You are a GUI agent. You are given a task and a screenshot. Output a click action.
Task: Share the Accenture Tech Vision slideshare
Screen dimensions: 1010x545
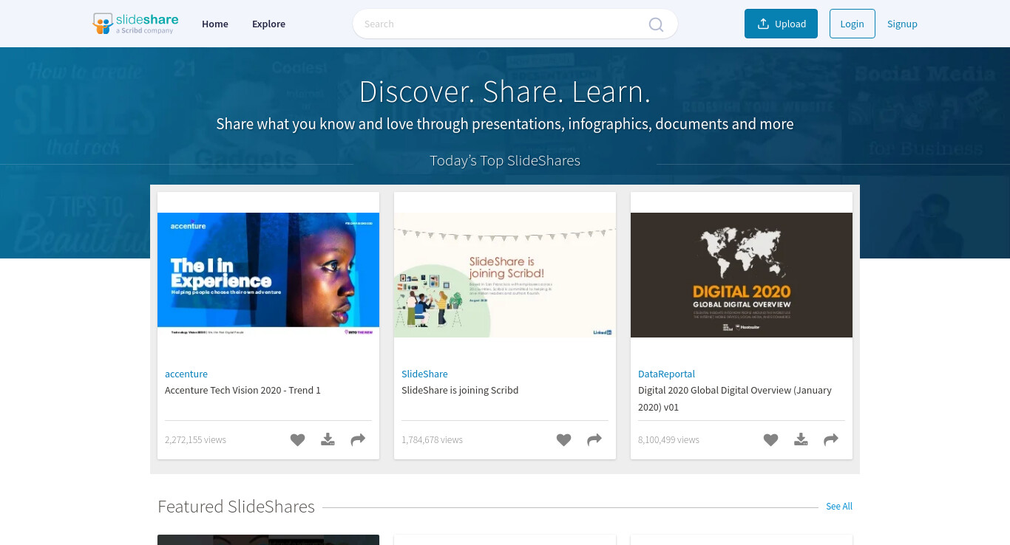coord(358,439)
